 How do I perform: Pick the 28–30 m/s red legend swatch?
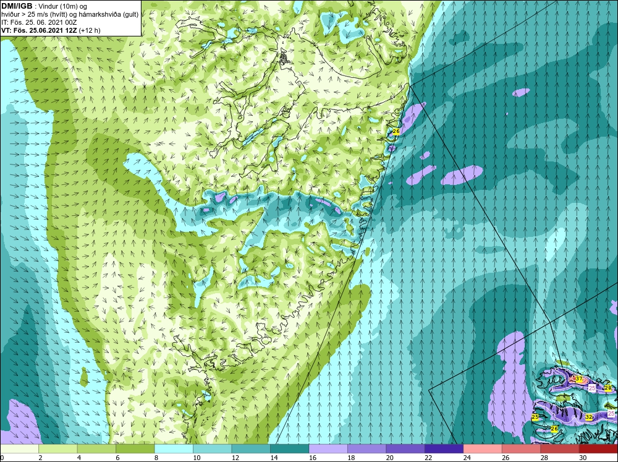pyautogui.click(x=560, y=448)
